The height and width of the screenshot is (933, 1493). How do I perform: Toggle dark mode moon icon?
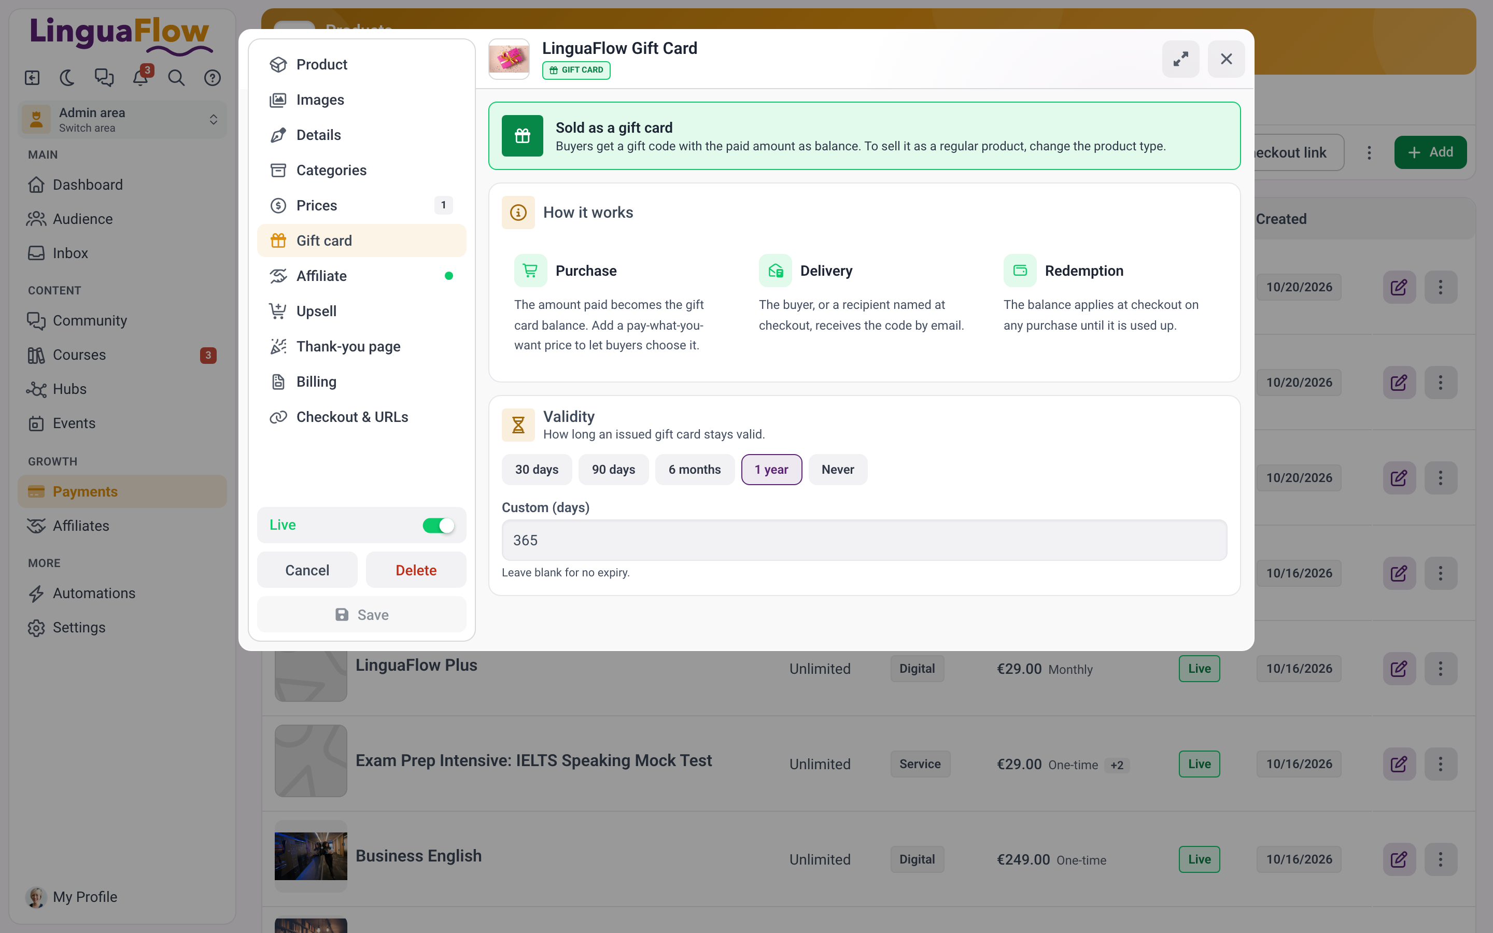pyautogui.click(x=68, y=78)
